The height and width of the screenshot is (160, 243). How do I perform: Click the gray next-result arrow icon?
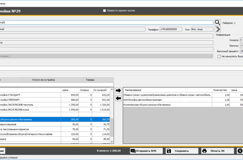[217, 29]
